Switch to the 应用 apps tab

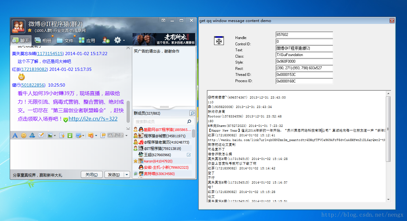(87, 40)
